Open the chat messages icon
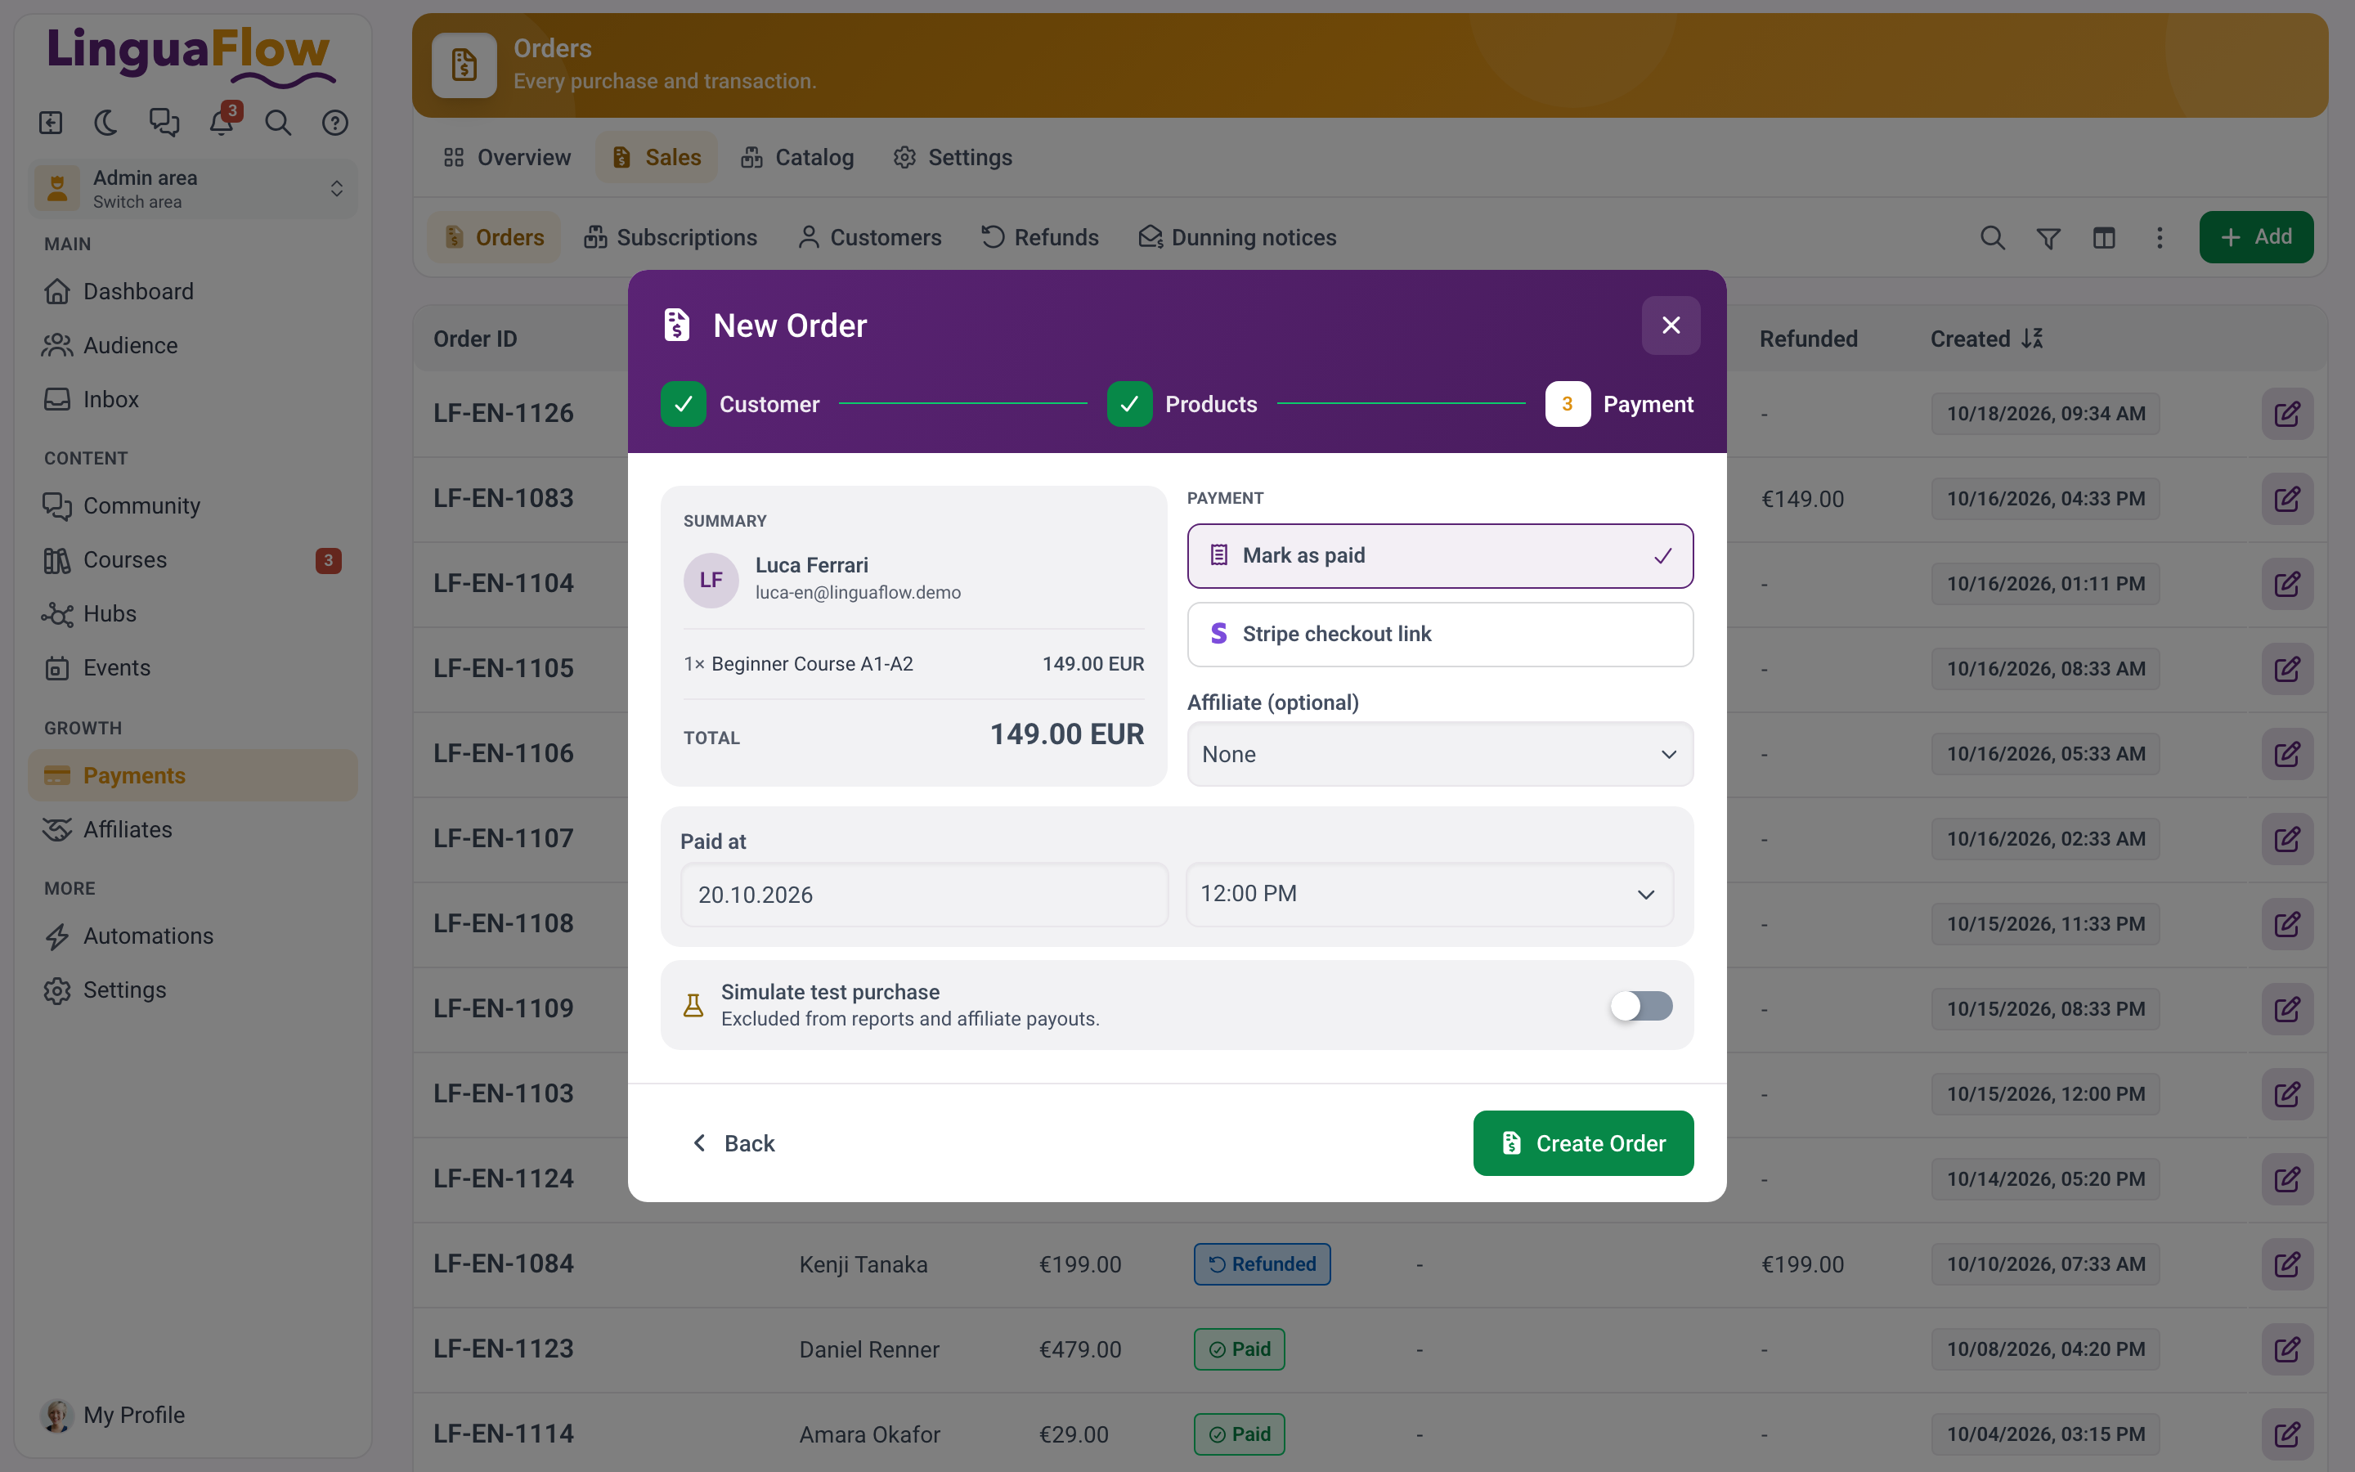Screen dimensions: 2355x1472 (x=164, y=123)
